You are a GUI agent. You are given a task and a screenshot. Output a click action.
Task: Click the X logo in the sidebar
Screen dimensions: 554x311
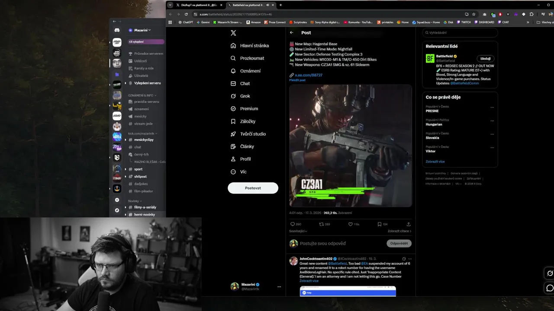(233, 33)
